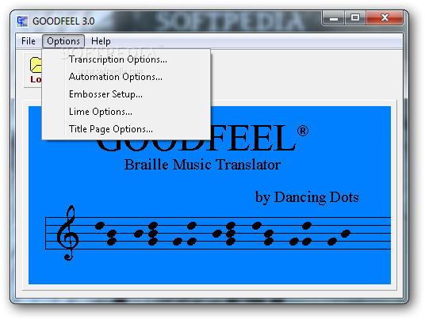
Task: Close the open Options menu
Action: tap(63, 41)
